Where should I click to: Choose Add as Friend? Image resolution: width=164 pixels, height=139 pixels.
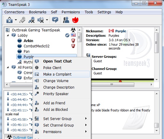click(62, 103)
